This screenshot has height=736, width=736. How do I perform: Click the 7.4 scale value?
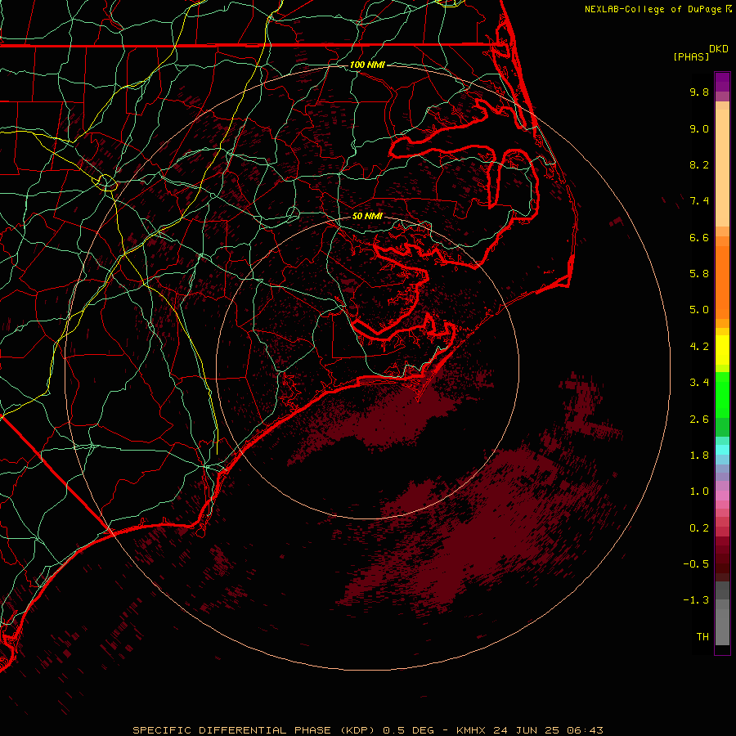[699, 201]
